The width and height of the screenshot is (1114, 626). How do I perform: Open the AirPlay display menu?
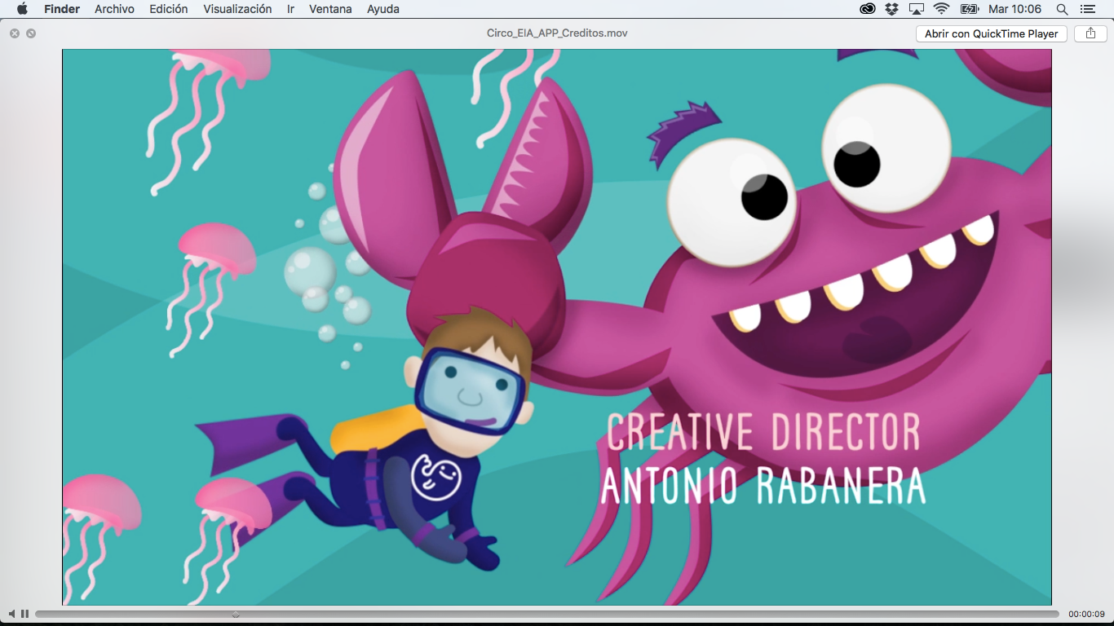point(917,9)
